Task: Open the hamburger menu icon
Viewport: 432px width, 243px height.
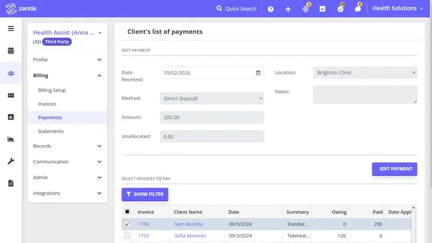Action: (x=11, y=28)
